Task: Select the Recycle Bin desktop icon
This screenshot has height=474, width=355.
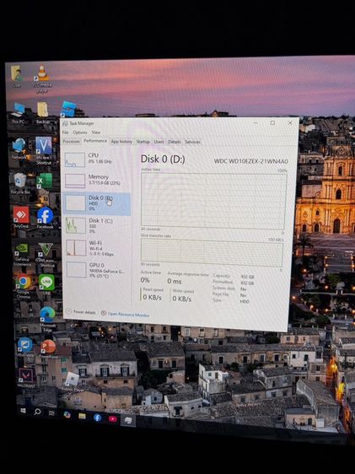Action: [20, 184]
